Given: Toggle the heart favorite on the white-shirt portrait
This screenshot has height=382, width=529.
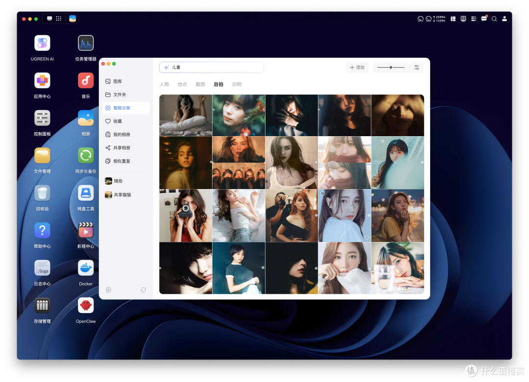Looking at the screenshot, I should coord(367,238).
